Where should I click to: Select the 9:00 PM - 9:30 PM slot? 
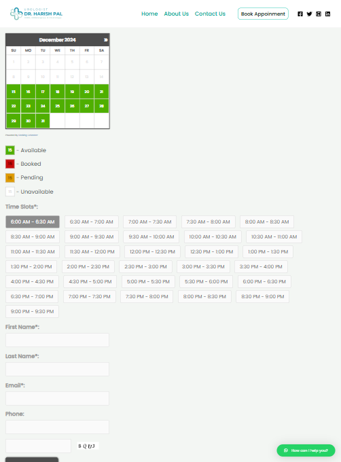coord(32,311)
